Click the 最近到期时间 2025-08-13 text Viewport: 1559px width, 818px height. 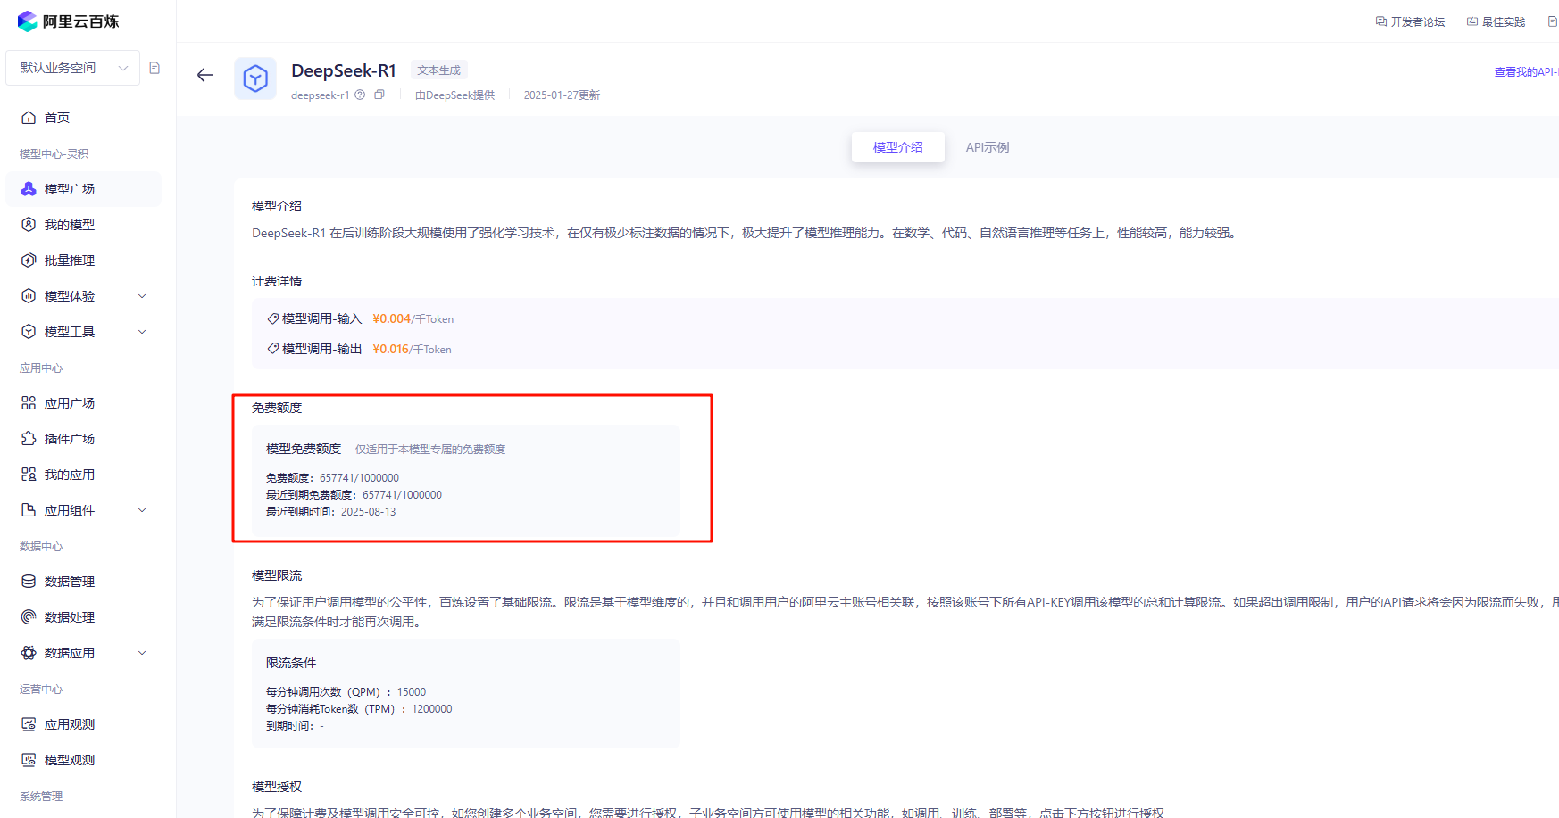(x=330, y=512)
